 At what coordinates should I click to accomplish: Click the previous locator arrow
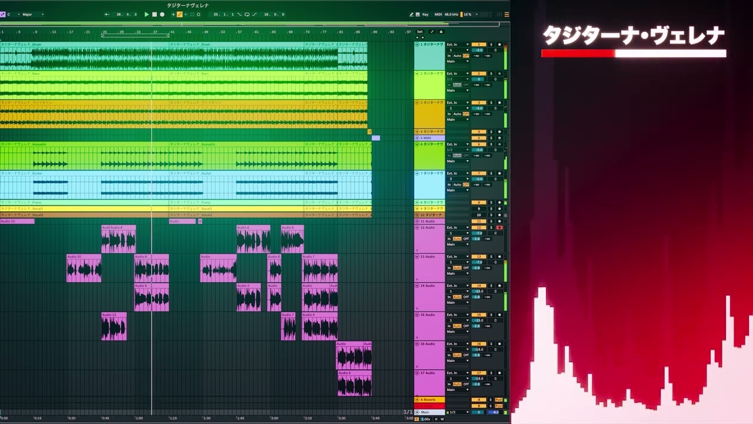(x=417, y=37)
